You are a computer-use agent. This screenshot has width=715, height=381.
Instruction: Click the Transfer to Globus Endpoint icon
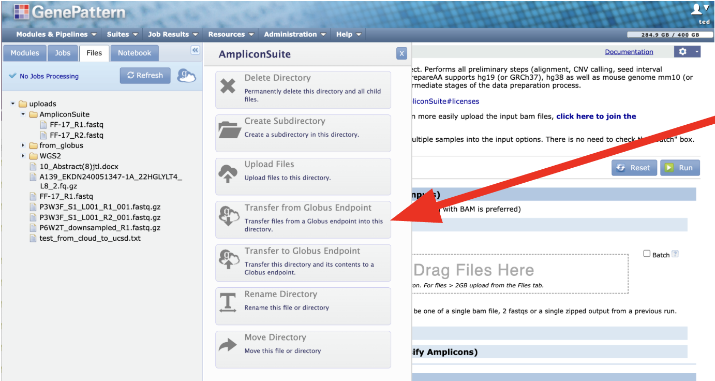click(228, 259)
